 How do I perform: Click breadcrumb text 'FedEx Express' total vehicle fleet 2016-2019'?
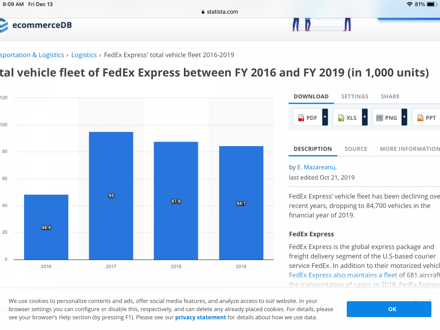[x=169, y=55]
